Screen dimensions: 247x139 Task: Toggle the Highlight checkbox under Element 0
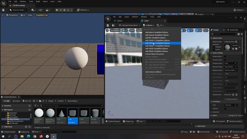pyautogui.click(x=214, y=47)
